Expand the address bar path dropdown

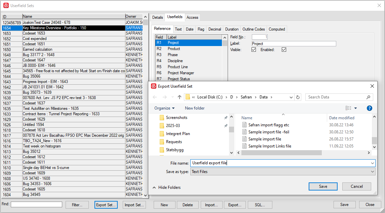[291, 97]
